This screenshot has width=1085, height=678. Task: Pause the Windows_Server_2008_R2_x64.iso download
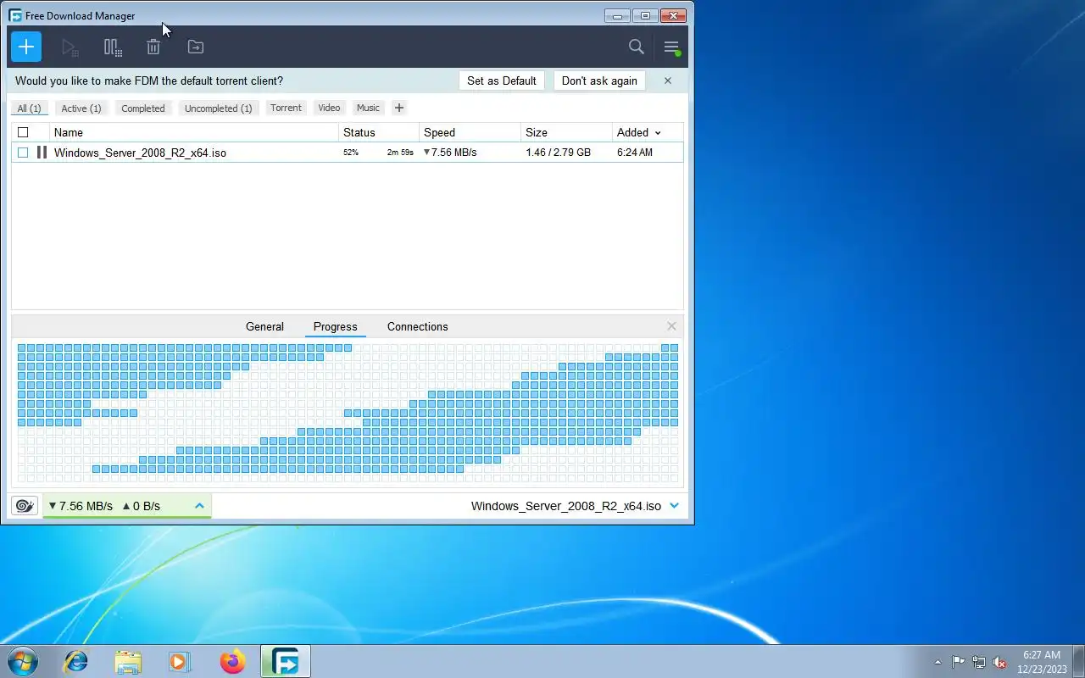pyautogui.click(x=42, y=153)
